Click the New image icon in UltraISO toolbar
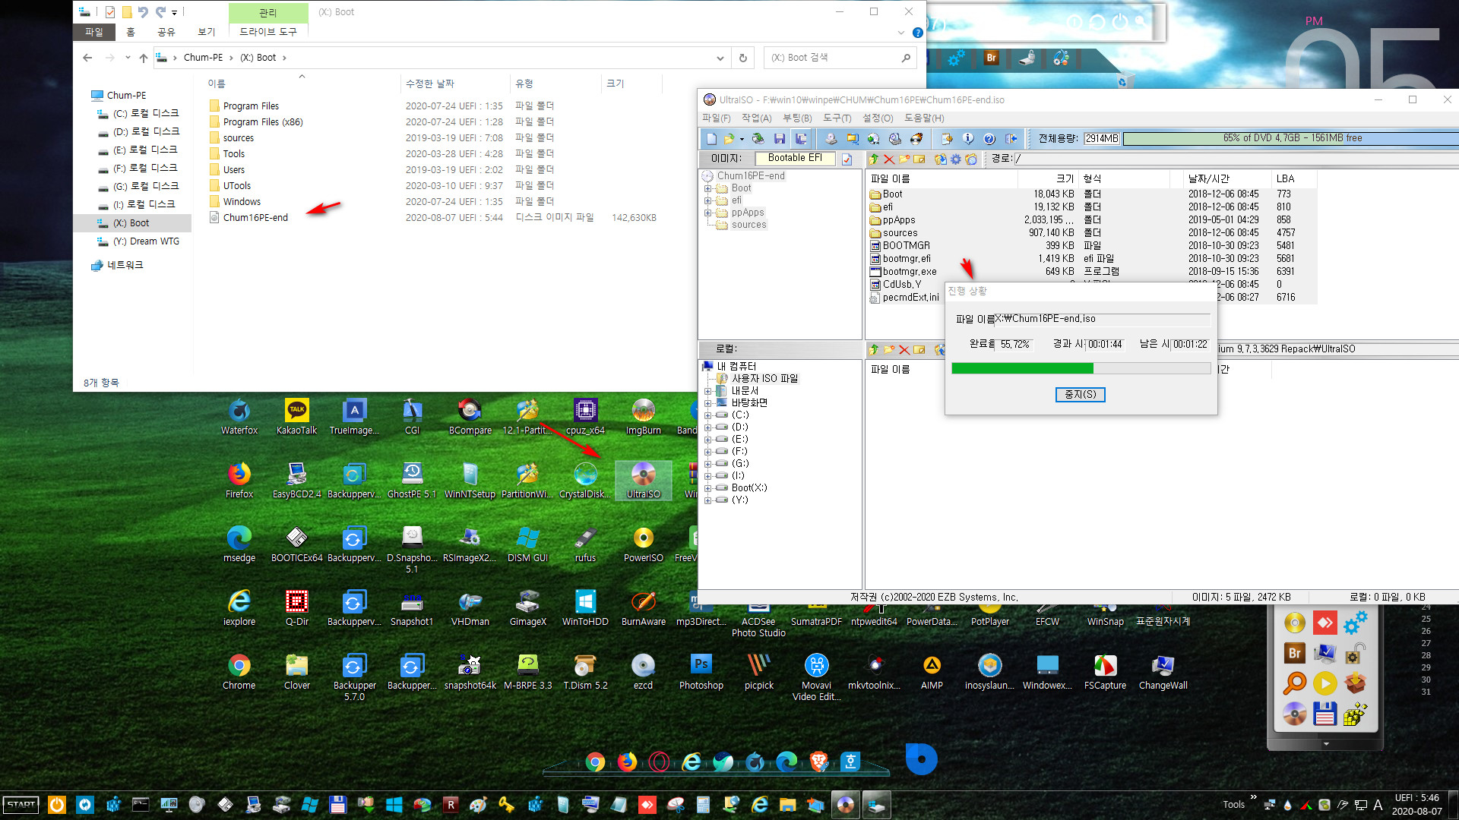This screenshot has height=820, width=1459. click(711, 139)
